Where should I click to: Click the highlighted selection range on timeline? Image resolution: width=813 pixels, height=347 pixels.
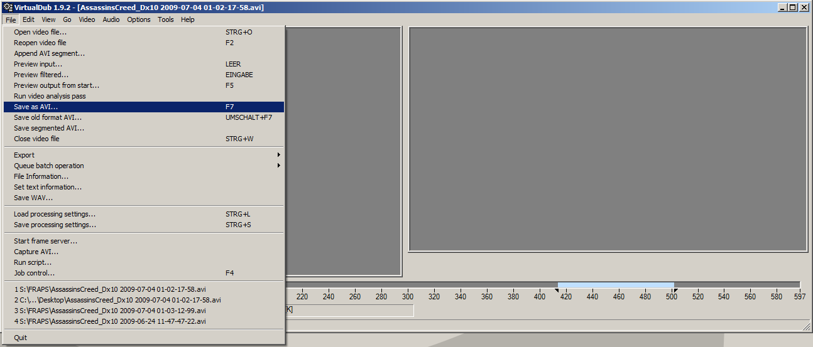click(x=616, y=285)
